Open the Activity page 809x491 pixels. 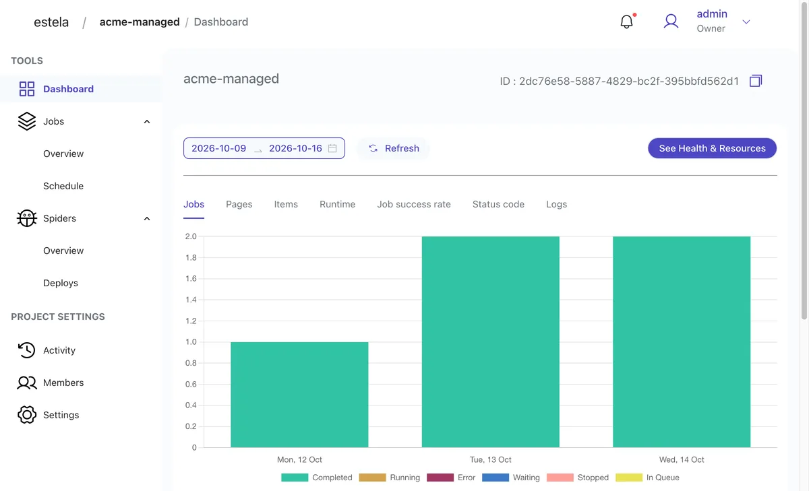[x=59, y=350]
